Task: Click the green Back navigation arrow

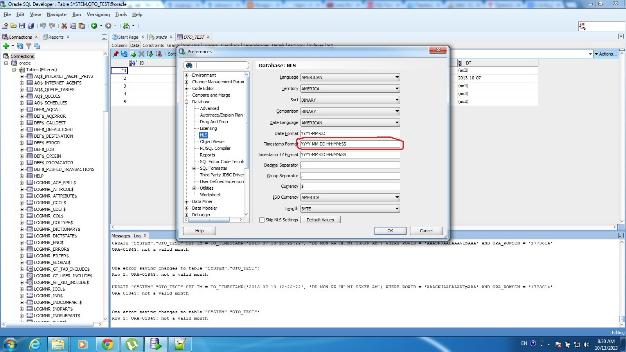Action: tap(94, 26)
